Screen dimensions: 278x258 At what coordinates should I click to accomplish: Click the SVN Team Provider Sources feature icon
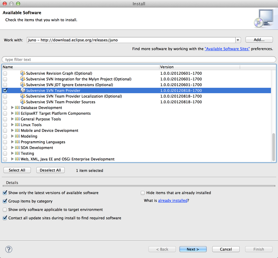pyautogui.click(x=23, y=102)
